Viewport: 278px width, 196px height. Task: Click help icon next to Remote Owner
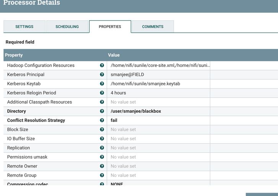[x=102, y=166]
